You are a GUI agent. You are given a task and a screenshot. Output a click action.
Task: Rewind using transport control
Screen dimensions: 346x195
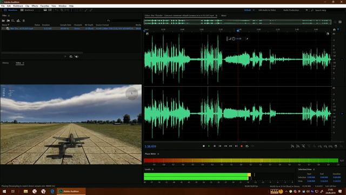point(225,146)
